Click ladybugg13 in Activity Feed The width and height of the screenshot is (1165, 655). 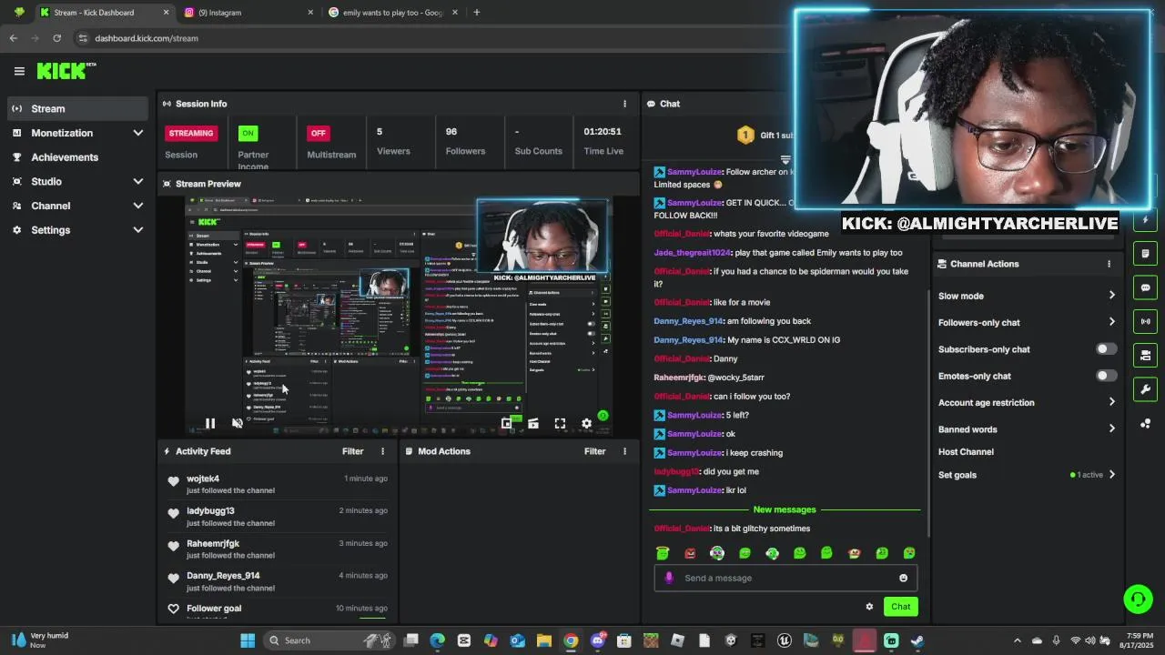click(210, 511)
